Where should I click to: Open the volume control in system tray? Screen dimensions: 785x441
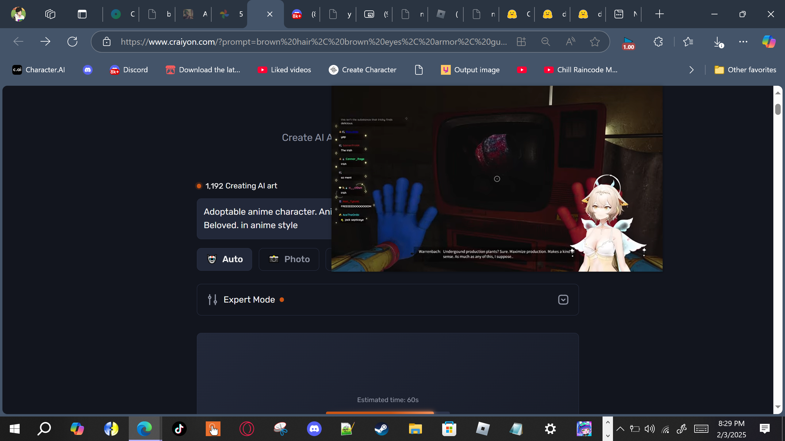click(649, 429)
